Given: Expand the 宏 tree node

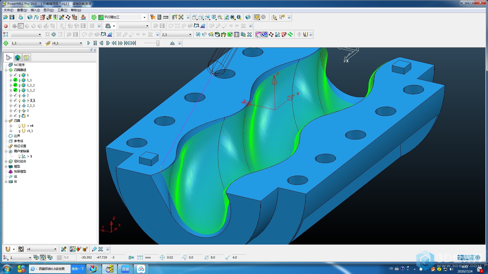Looking at the screenshot, I should [6, 182].
